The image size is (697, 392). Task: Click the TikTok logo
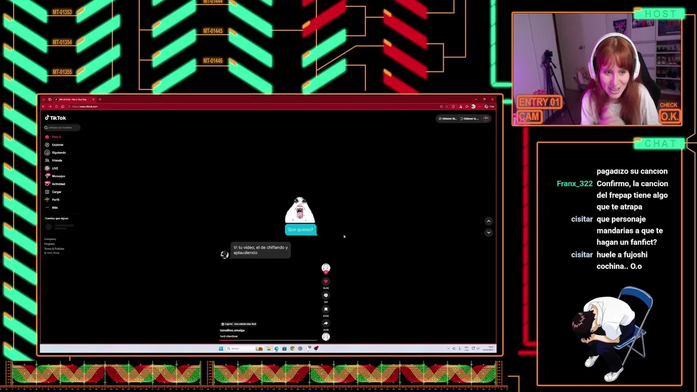[x=56, y=118]
